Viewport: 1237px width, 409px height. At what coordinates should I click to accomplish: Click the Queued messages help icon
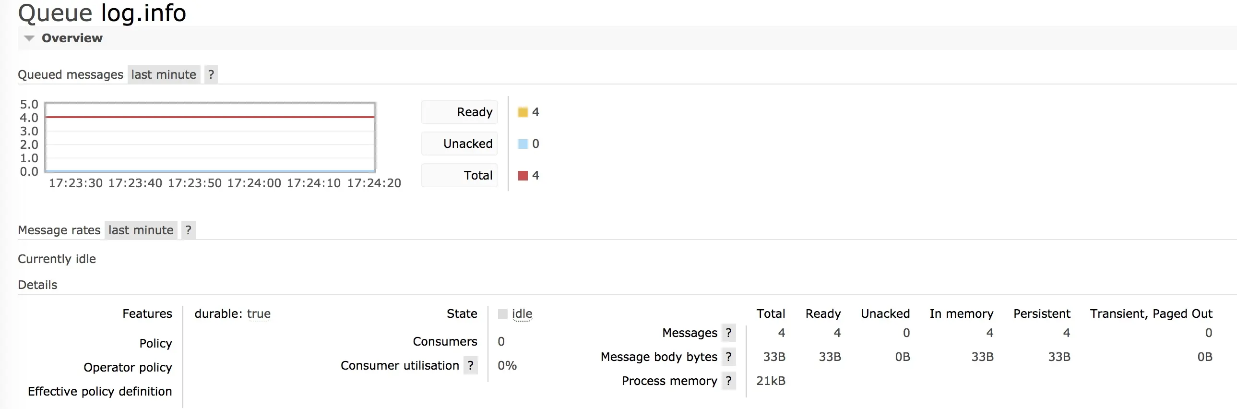coord(211,75)
